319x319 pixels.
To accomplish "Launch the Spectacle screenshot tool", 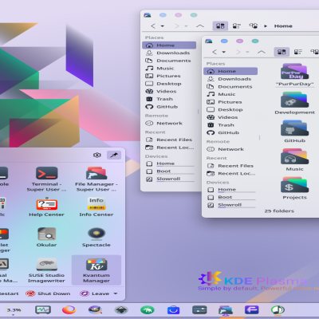I will tap(96, 238).
